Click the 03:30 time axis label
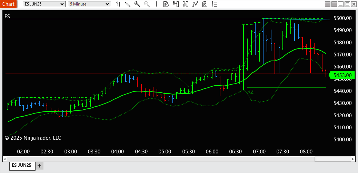Viewport: 358px width, 173px height. (94, 152)
